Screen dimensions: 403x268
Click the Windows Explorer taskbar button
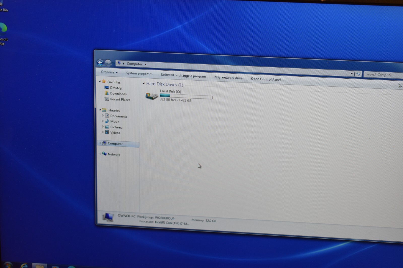(x=40, y=266)
